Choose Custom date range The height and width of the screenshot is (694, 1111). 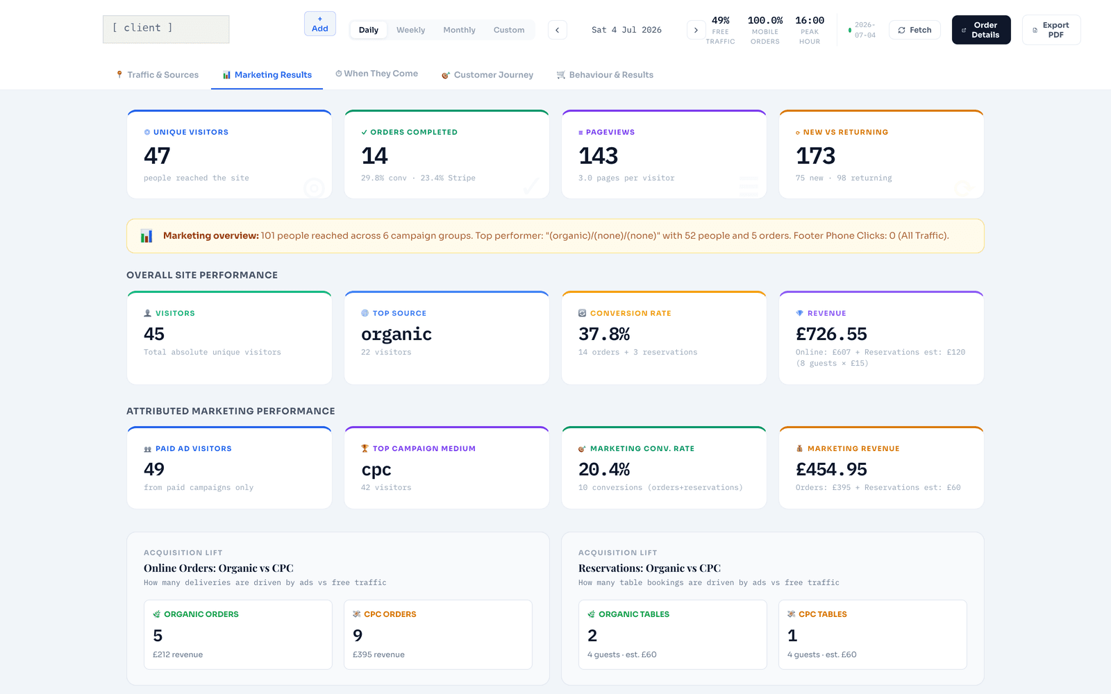[509, 30]
